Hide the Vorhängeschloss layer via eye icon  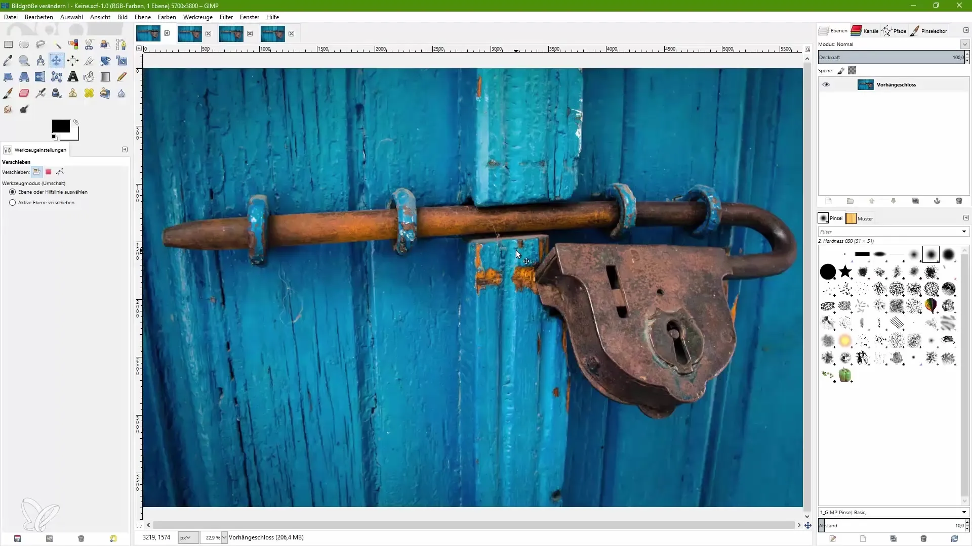(x=826, y=85)
